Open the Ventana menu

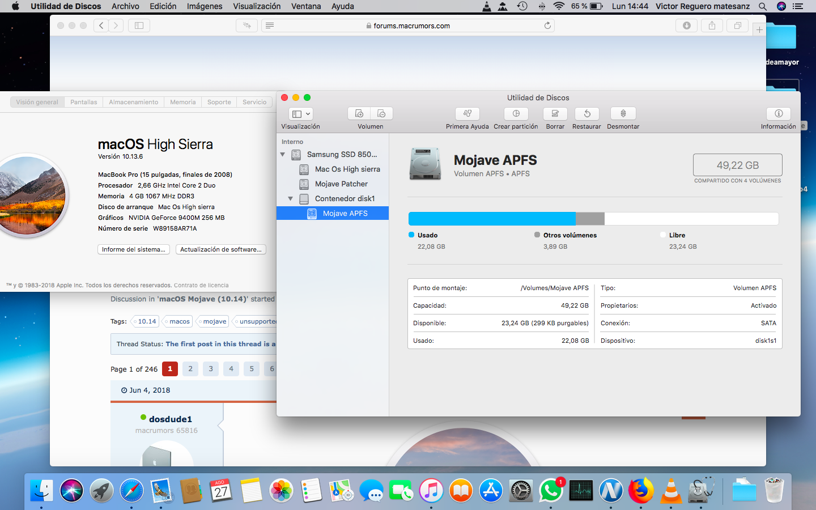coord(306,6)
